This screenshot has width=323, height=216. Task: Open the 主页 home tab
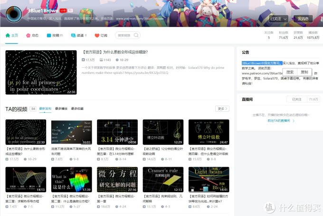click(x=12, y=36)
